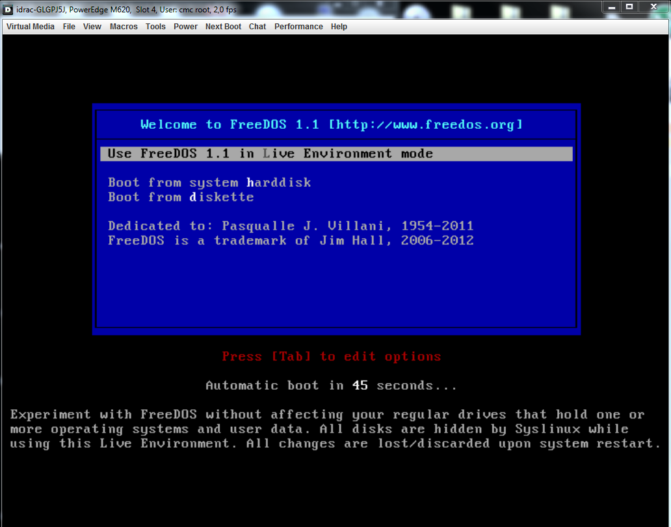The height and width of the screenshot is (527, 671).
Task: Click the iDRAC window title bar icon
Action: click(x=8, y=9)
